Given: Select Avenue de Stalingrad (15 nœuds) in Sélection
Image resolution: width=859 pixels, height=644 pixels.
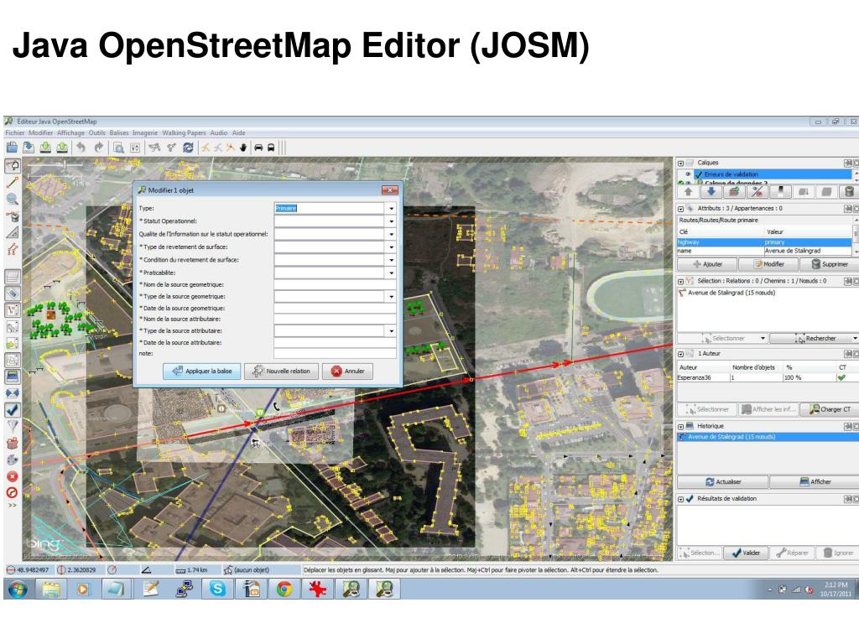Looking at the screenshot, I should [731, 293].
